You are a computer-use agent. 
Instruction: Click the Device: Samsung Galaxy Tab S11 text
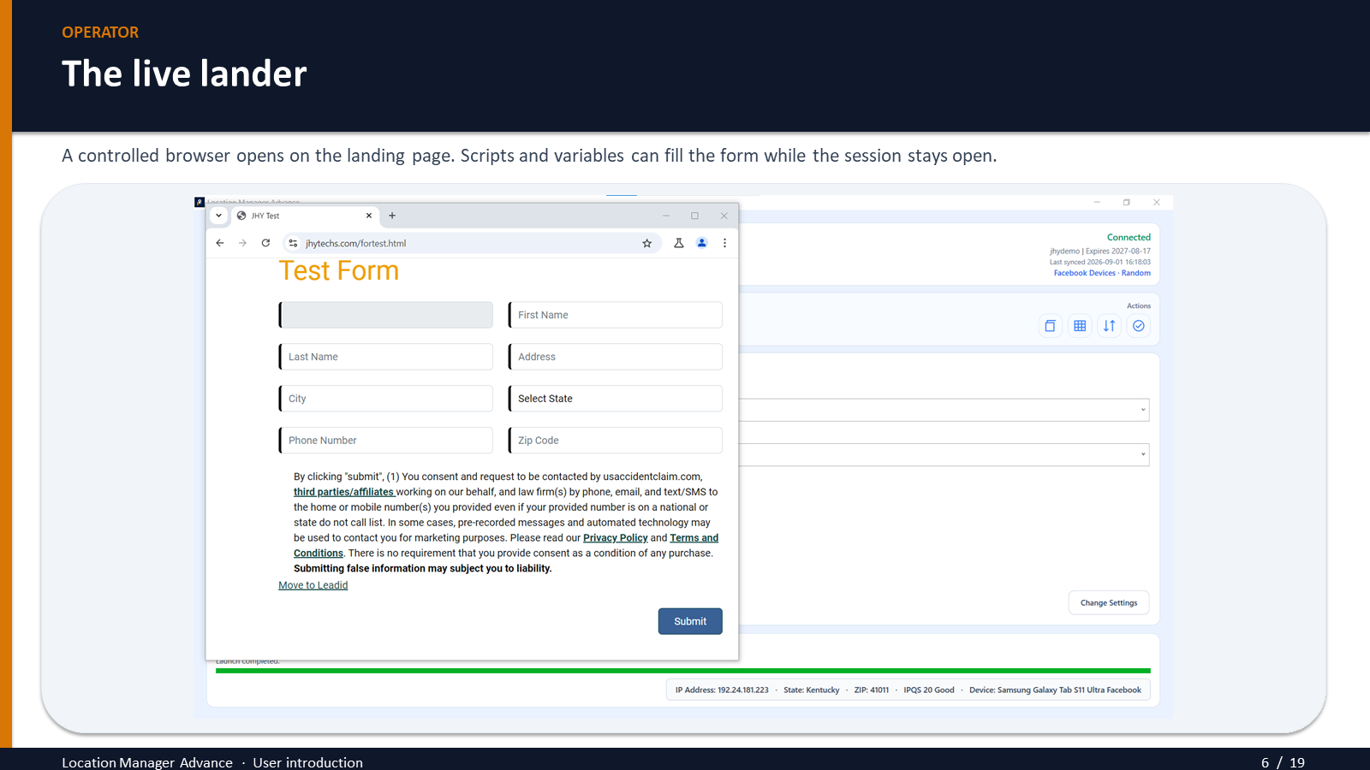tap(1055, 690)
